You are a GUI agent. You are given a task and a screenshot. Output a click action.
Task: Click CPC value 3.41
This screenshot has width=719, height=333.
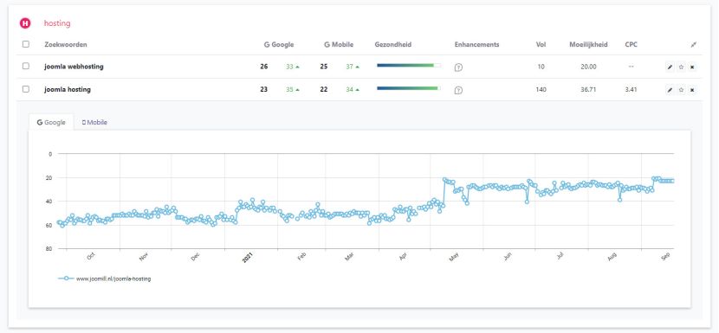(631, 89)
